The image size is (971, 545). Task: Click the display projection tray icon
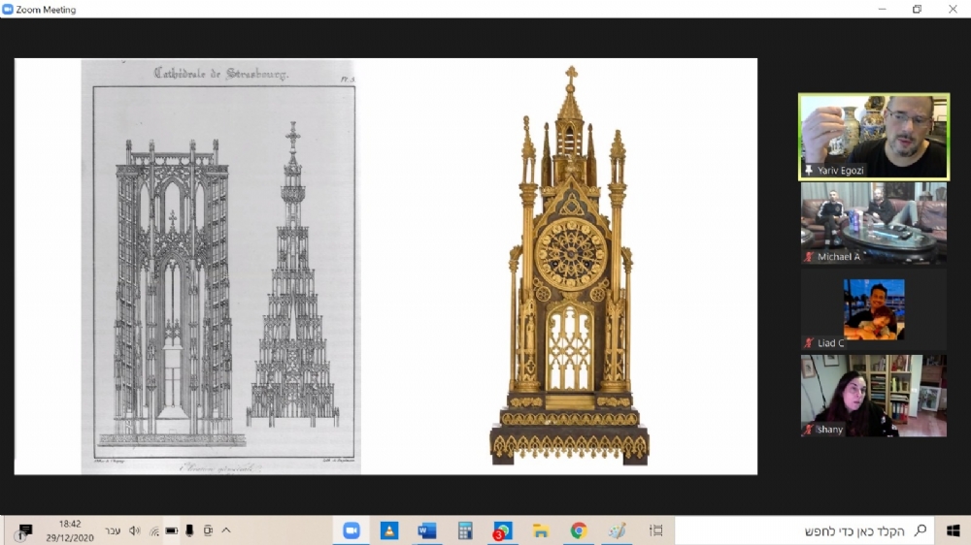(208, 530)
